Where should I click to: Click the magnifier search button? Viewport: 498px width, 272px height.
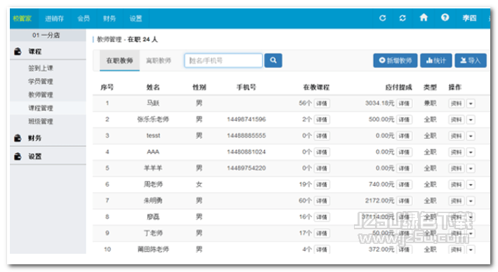click(273, 60)
